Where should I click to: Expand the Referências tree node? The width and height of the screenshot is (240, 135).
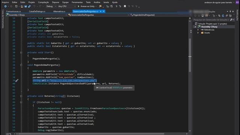(198, 30)
